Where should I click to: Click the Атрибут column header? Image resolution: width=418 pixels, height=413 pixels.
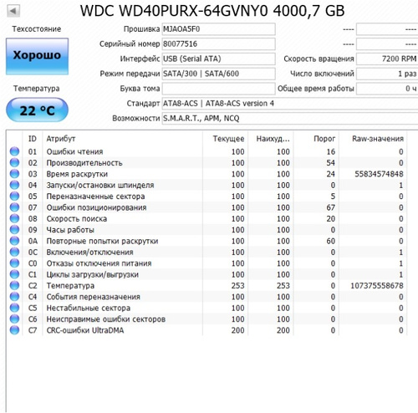coord(123,139)
